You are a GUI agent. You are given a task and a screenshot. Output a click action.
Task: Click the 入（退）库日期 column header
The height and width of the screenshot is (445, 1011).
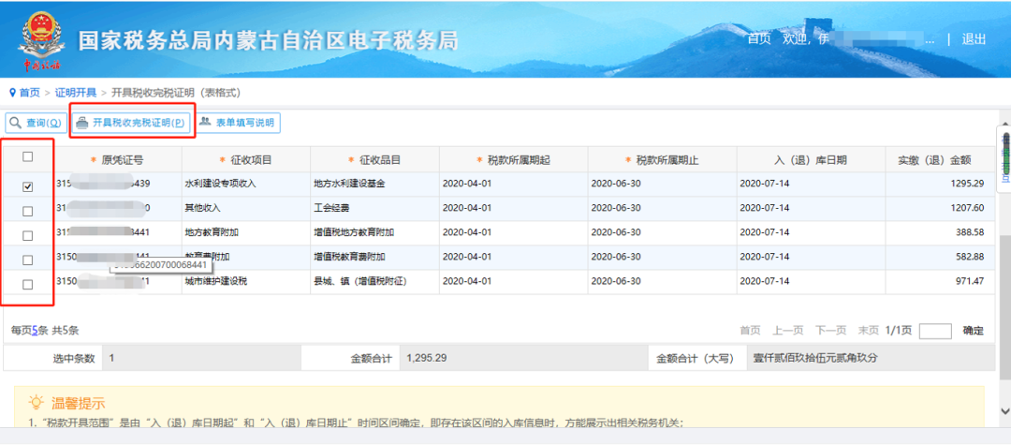coord(811,160)
